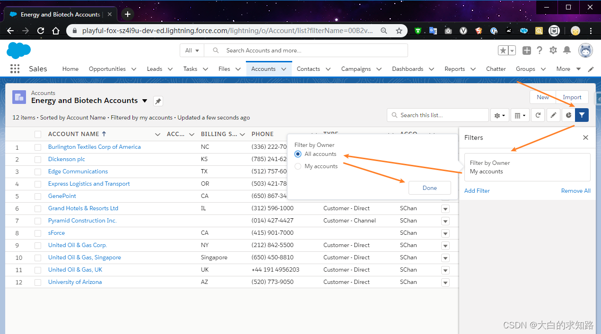Check the row for sForce
Viewport: 601px width, 334px height.
point(38,233)
